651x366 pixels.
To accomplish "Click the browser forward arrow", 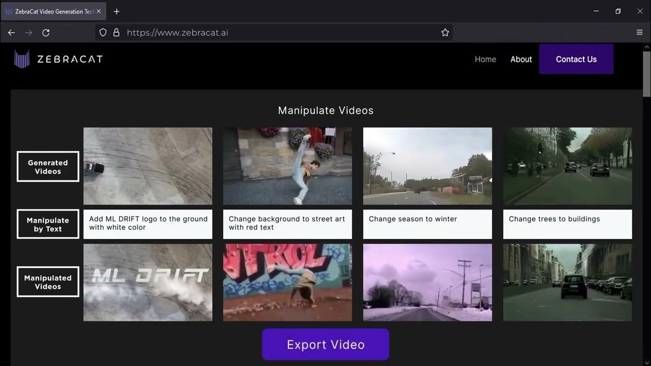I will 28,33.
